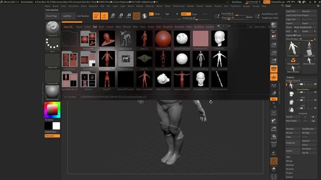Expand the Split section in Subtool
Screen dimensions: 321x180
tap(288, 157)
